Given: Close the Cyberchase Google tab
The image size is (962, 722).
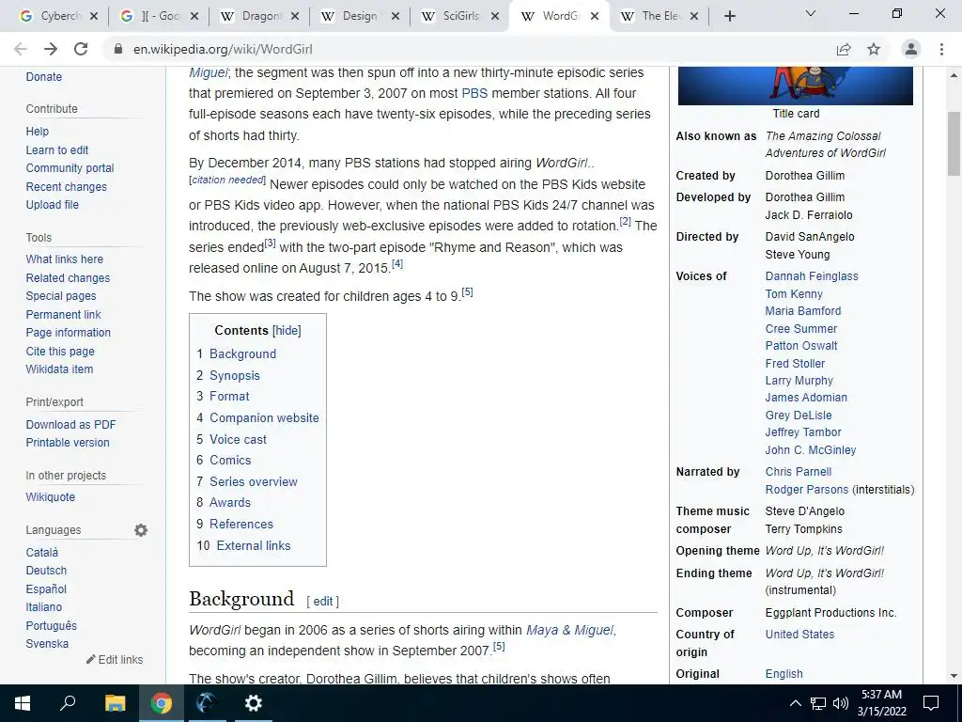Looking at the screenshot, I should click(94, 16).
